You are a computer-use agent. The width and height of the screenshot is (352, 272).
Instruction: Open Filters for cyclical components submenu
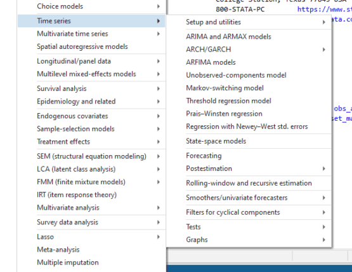[249, 212]
